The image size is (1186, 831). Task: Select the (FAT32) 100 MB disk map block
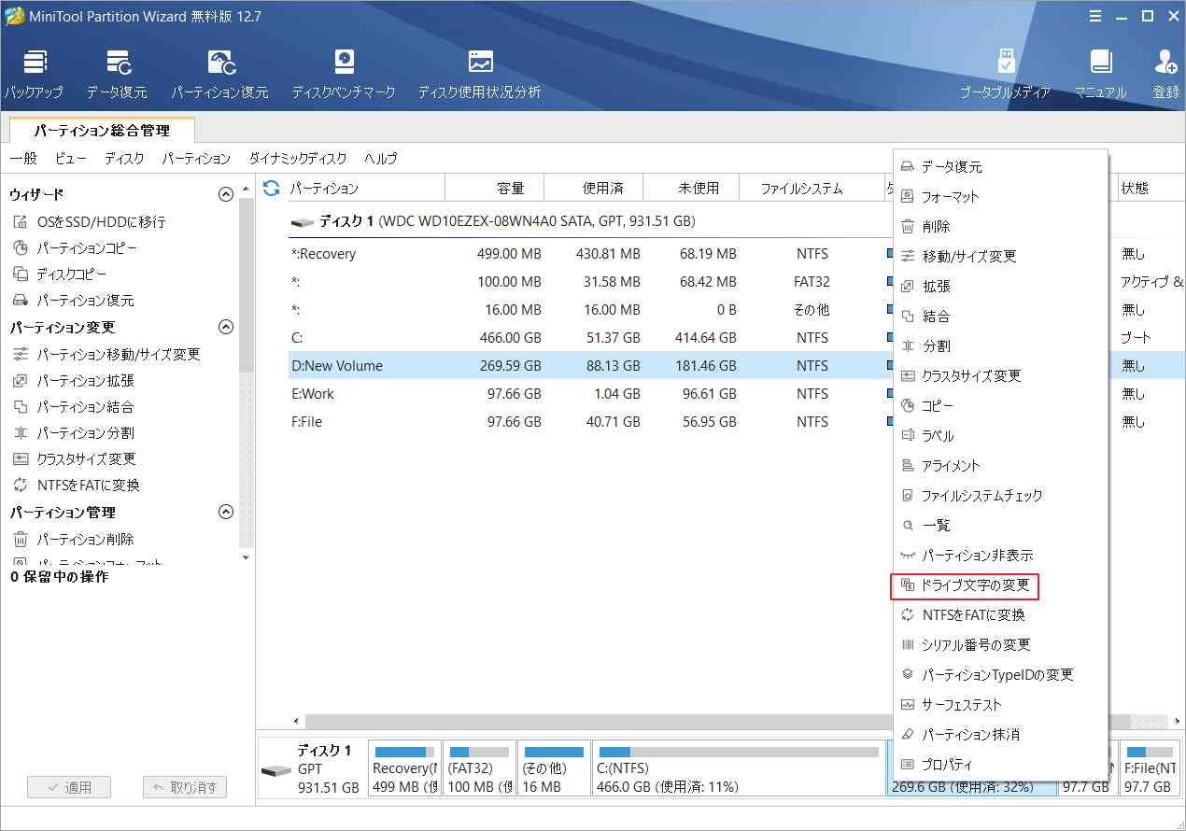(x=479, y=768)
